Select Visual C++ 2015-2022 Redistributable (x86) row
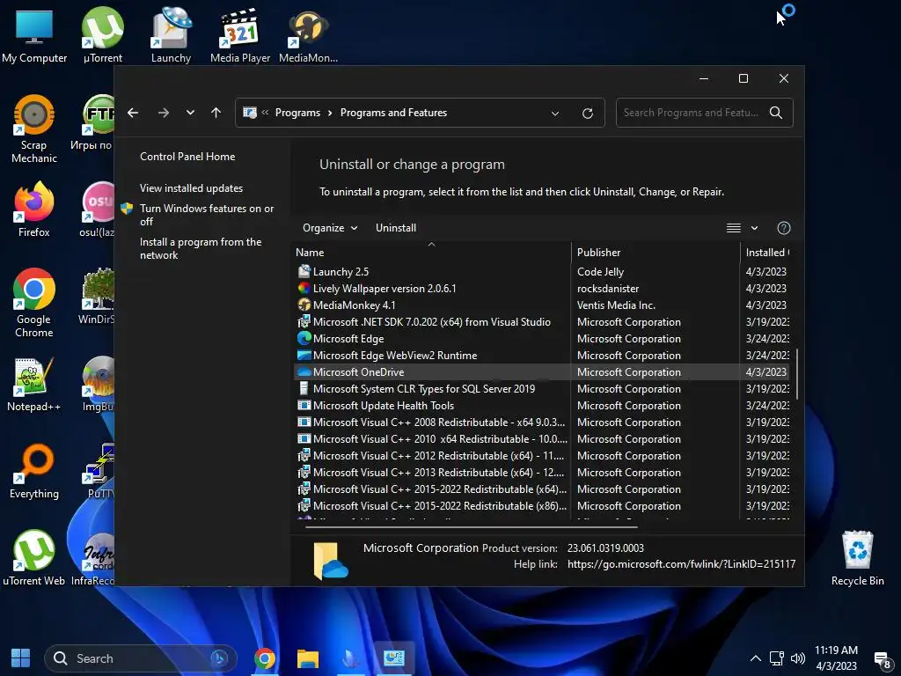901x676 pixels. (541, 506)
